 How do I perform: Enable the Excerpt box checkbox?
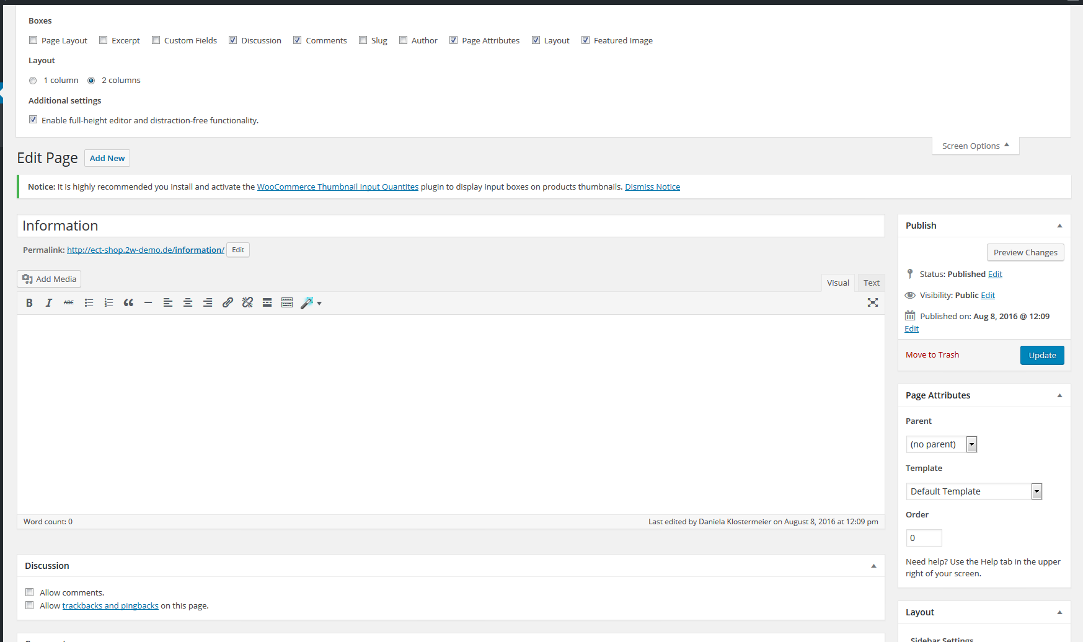(104, 40)
